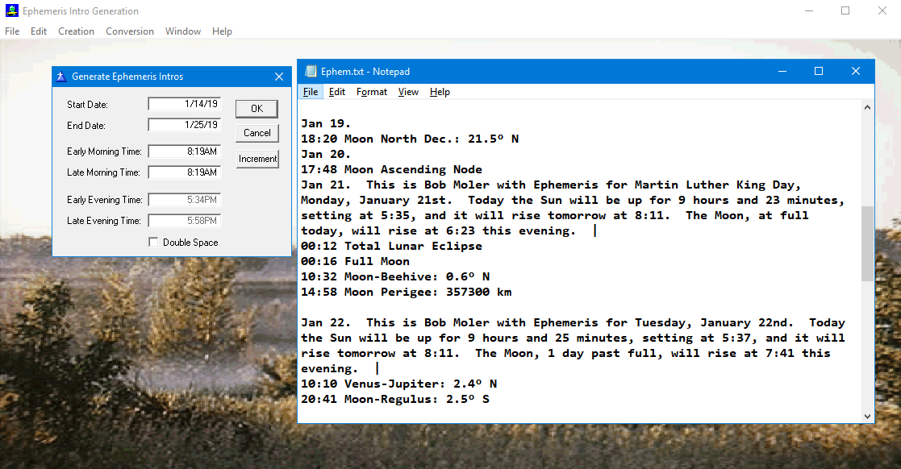The width and height of the screenshot is (901, 469).
Task: Open Notepad's View menu
Action: coord(408,92)
